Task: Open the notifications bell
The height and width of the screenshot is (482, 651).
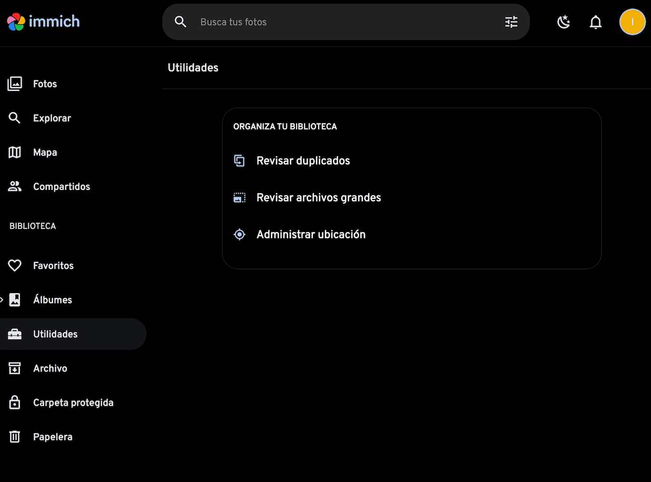Action: pos(595,22)
